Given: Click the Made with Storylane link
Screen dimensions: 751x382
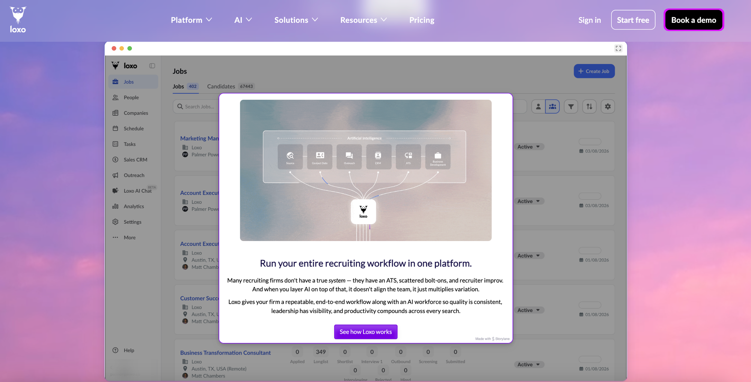Looking at the screenshot, I should coord(492,339).
